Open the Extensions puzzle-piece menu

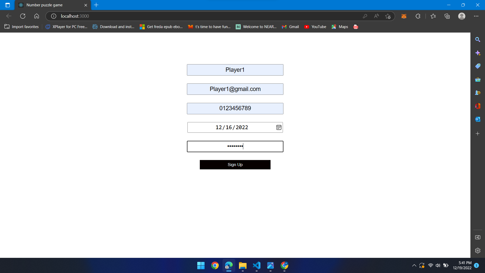coord(418,16)
